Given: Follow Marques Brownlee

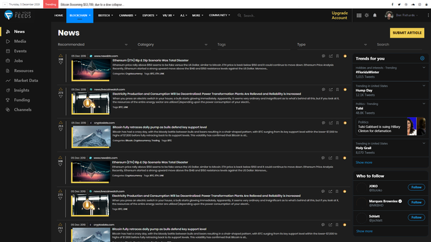Looking at the screenshot, I should tap(416, 202).
